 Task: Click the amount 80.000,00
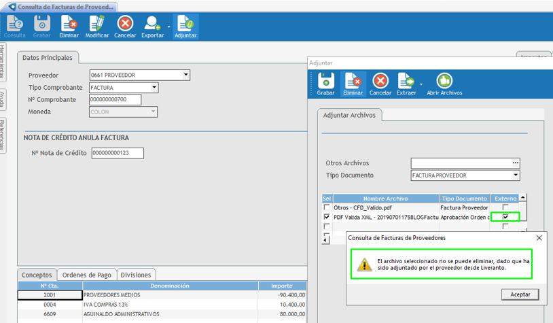click(x=292, y=314)
